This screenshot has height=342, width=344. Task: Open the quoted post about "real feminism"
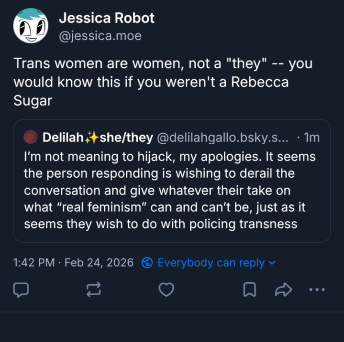(x=170, y=190)
